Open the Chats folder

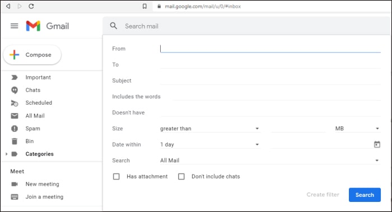[x=32, y=90]
